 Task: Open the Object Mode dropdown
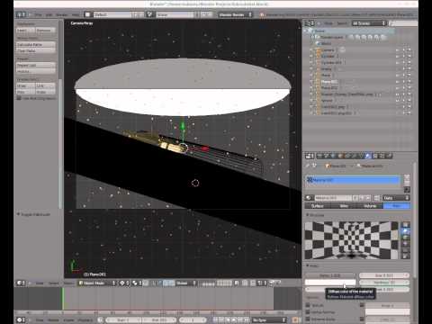point(97,283)
